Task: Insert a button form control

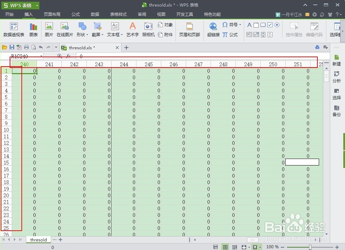Action: (263, 25)
